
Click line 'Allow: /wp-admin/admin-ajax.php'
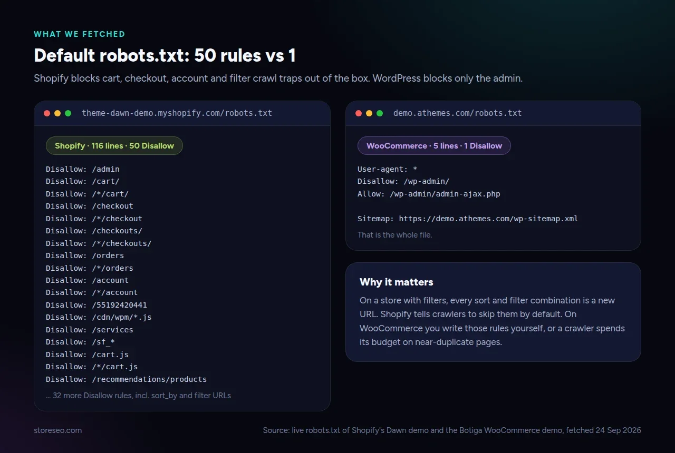429,194
